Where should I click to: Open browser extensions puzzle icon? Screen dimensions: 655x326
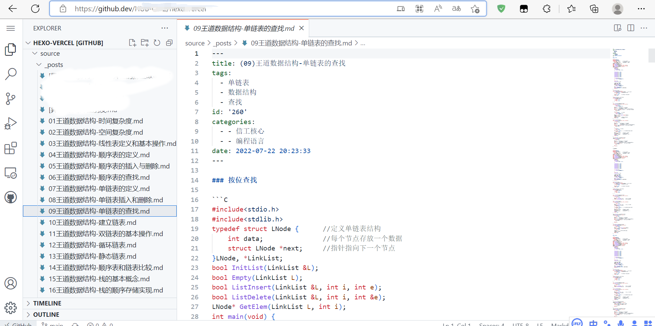coord(547,9)
